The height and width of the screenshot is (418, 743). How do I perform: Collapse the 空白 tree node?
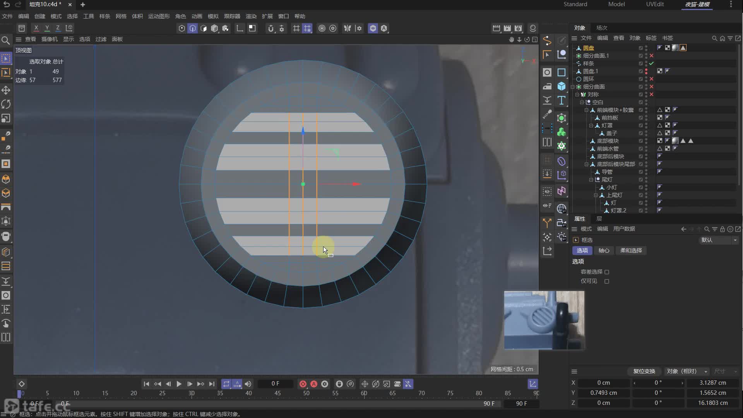(582, 102)
